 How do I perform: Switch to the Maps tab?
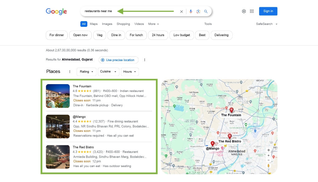point(94,24)
